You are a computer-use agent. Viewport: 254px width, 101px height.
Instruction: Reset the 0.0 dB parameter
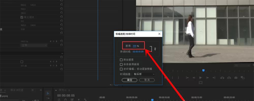[61, 65]
